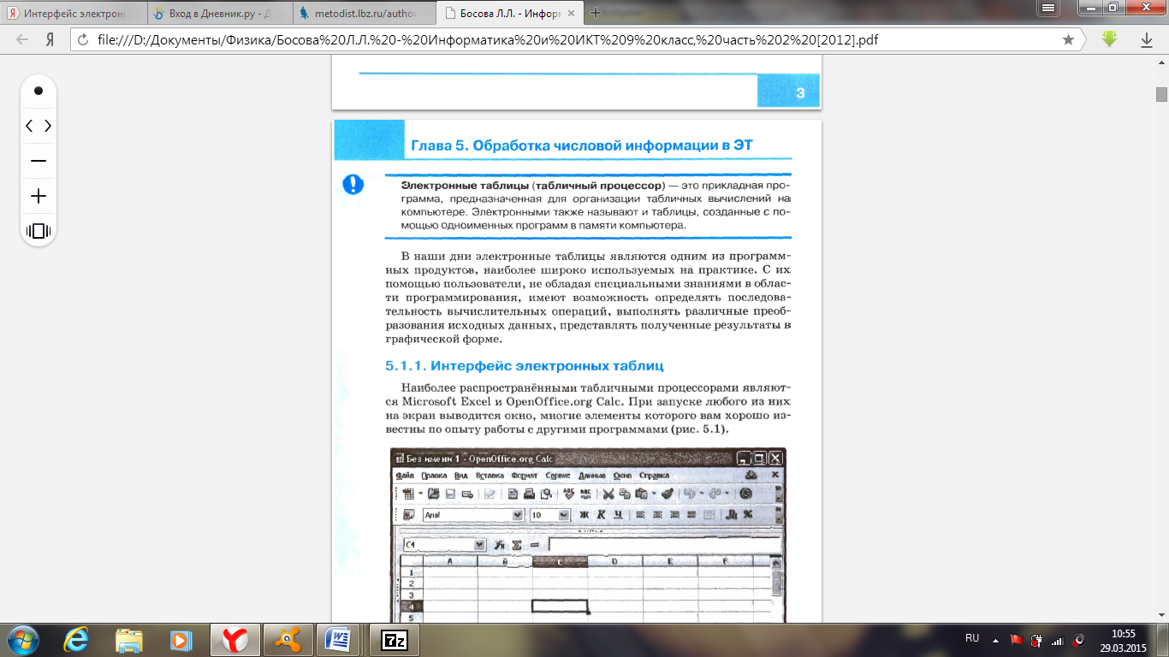Launch Internet Explorer from the taskbar
The image size is (1169, 657).
click(x=78, y=639)
